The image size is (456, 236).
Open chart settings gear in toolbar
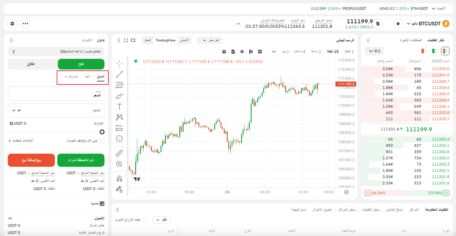242,52
